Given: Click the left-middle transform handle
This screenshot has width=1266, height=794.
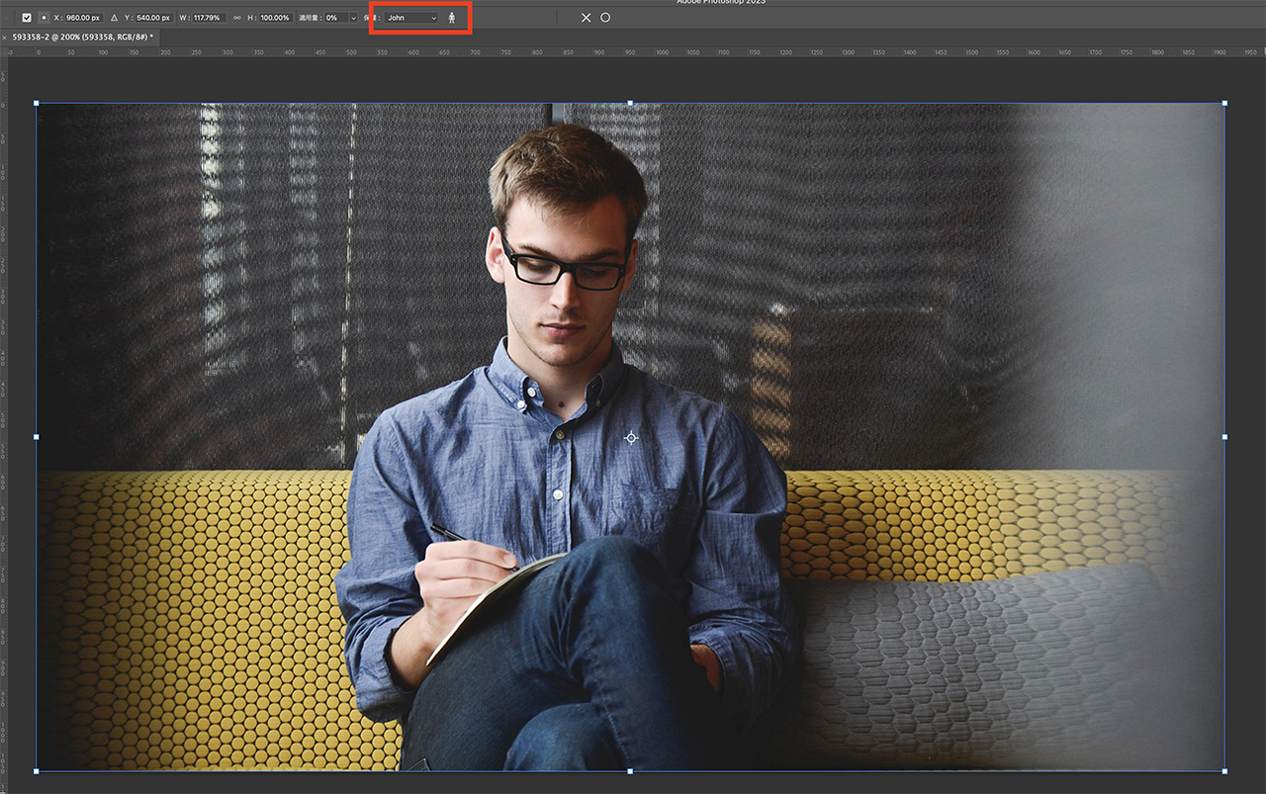Looking at the screenshot, I should tap(37, 436).
